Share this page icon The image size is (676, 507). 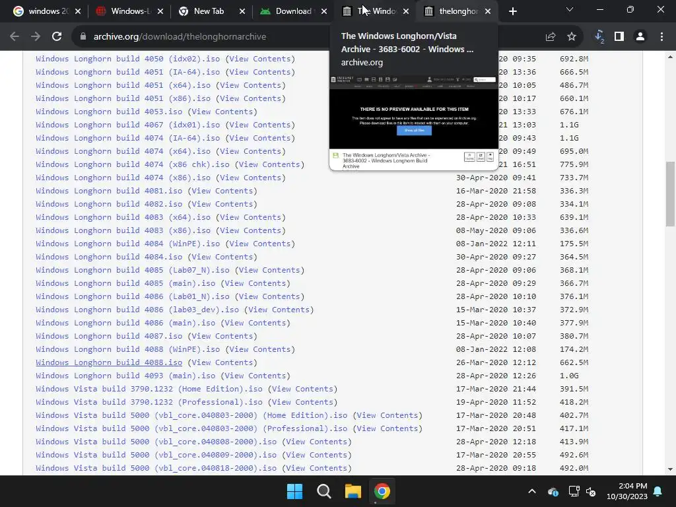pyautogui.click(x=551, y=37)
